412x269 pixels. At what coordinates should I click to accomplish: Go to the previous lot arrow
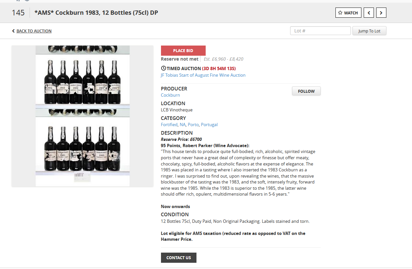tap(369, 13)
